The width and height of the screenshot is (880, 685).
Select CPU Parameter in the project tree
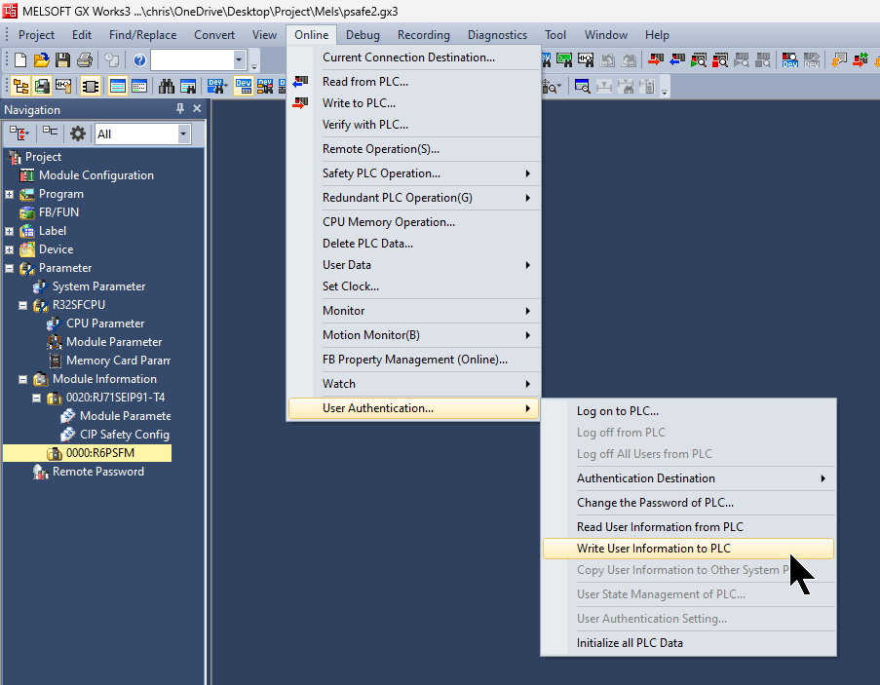(104, 323)
